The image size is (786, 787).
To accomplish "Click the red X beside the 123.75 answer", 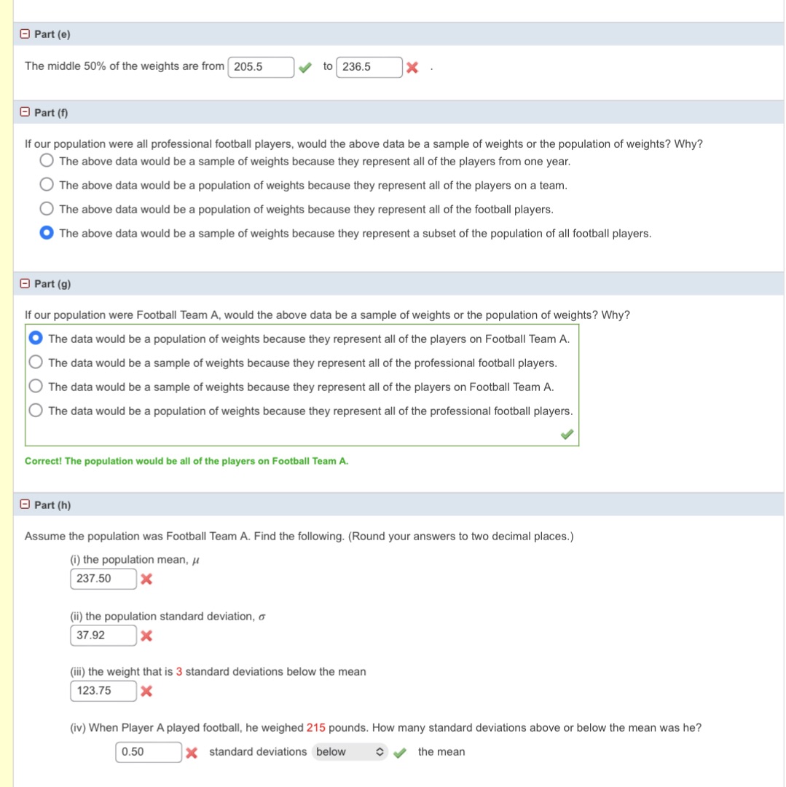I will pyautogui.click(x=148, y=691).
